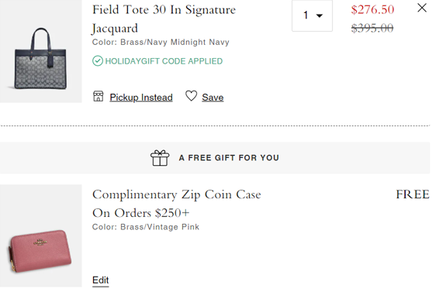Click the store pickup icon

tap(98, 96)
